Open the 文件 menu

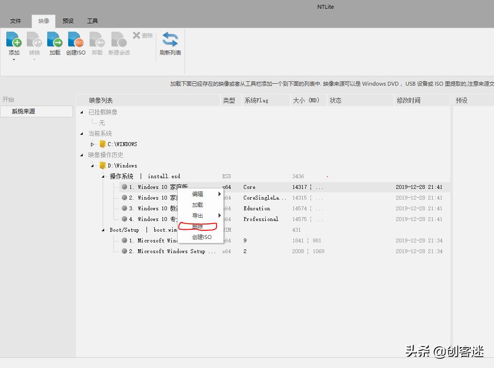point(16,21)
